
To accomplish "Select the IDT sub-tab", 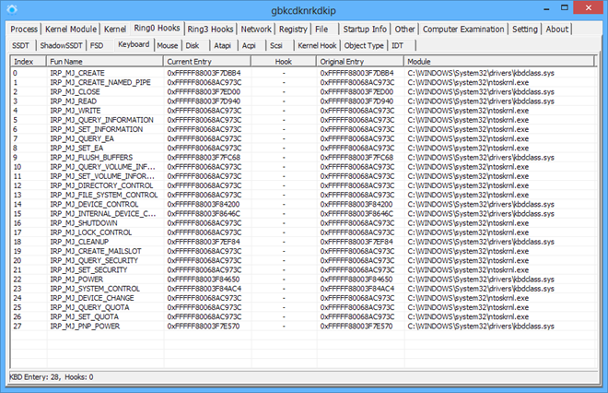I will coord(397,46).
